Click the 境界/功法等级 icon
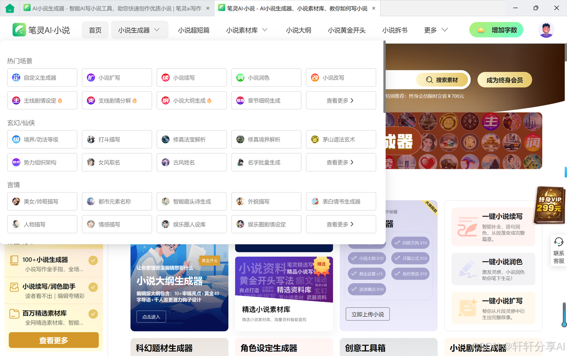 tap(16, 139)
